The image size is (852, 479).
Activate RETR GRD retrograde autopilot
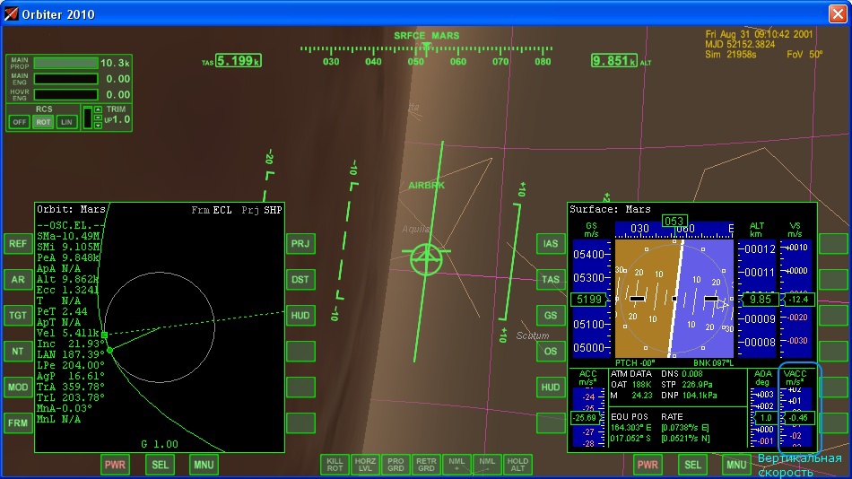pos(426,465)
